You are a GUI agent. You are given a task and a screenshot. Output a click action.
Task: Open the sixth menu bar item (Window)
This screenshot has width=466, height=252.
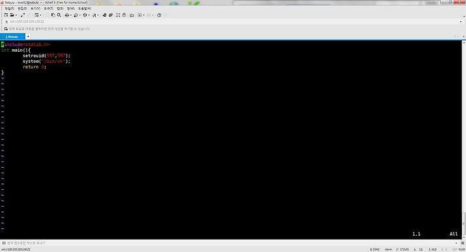click(71, 8)
